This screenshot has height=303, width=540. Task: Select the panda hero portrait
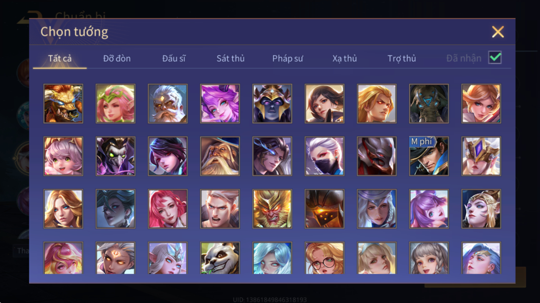pyautogui.click(x=220, y=258)
